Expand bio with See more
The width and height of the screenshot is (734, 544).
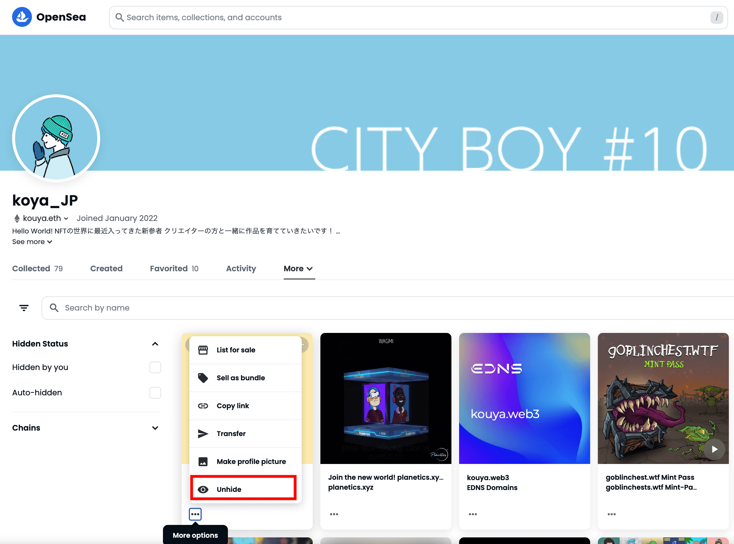[32, 242]
